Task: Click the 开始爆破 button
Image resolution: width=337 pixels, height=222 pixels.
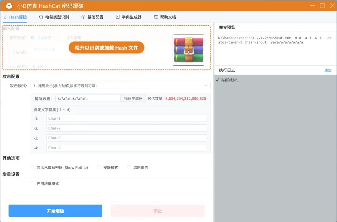Action: [56, 211]
